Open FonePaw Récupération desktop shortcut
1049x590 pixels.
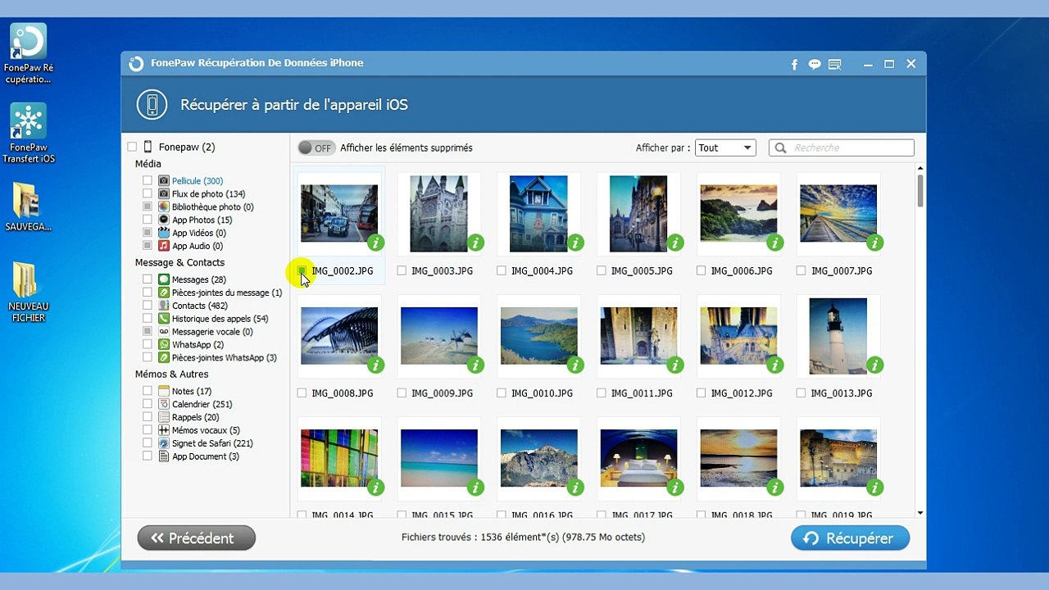point(29,53)
